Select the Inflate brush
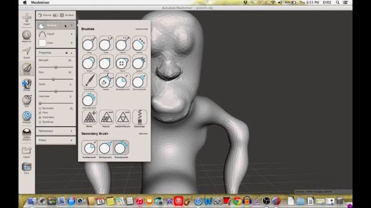Viewport: 371px width, 208px height. click(x=89, y=62)
